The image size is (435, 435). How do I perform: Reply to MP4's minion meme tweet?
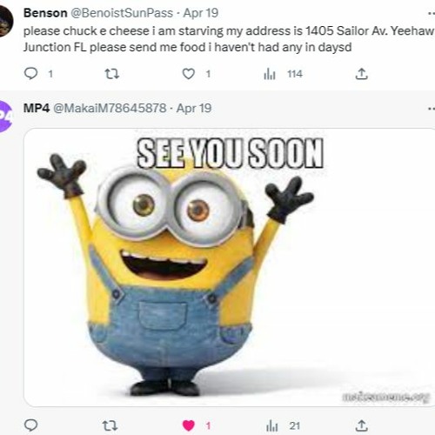[x=30, y=425]
